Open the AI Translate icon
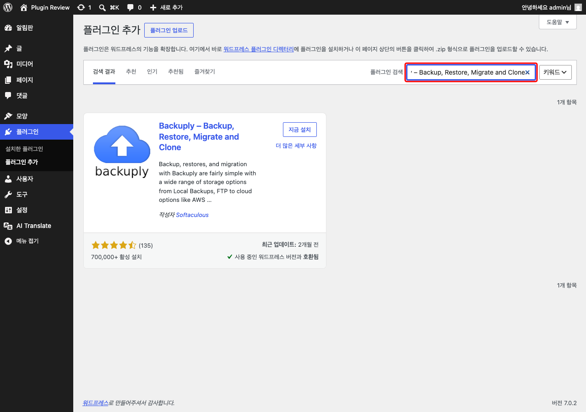586x412 pixels. (x=8, y=226)
